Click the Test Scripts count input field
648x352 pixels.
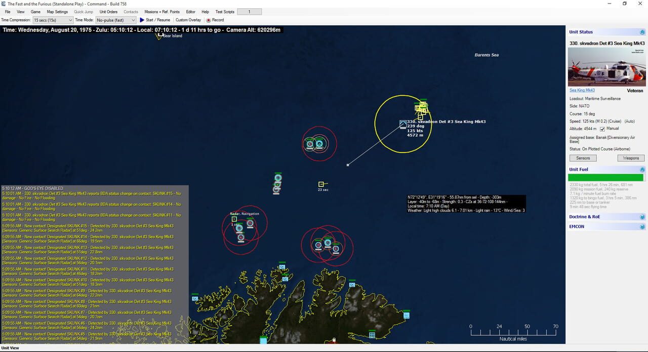click(249, 11)
